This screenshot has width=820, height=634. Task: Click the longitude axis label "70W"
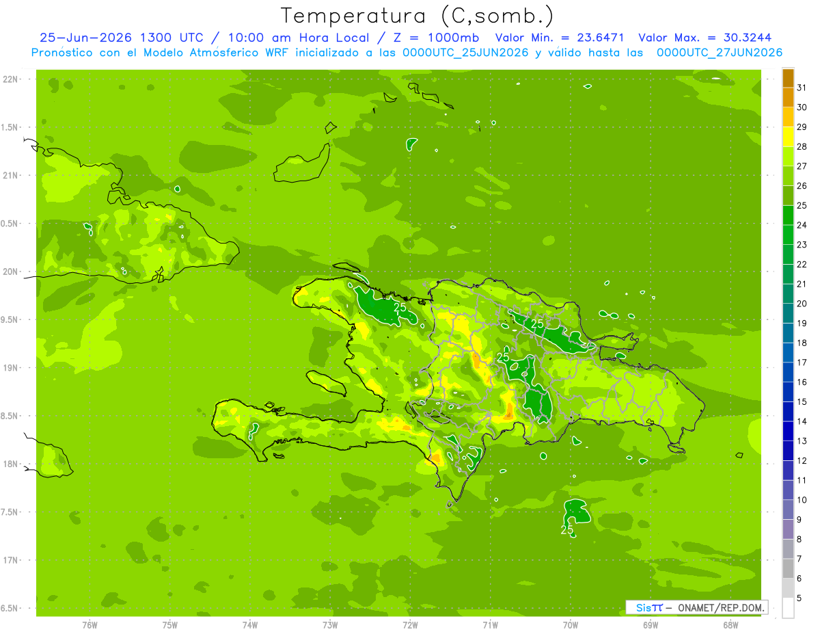[571, 625]
